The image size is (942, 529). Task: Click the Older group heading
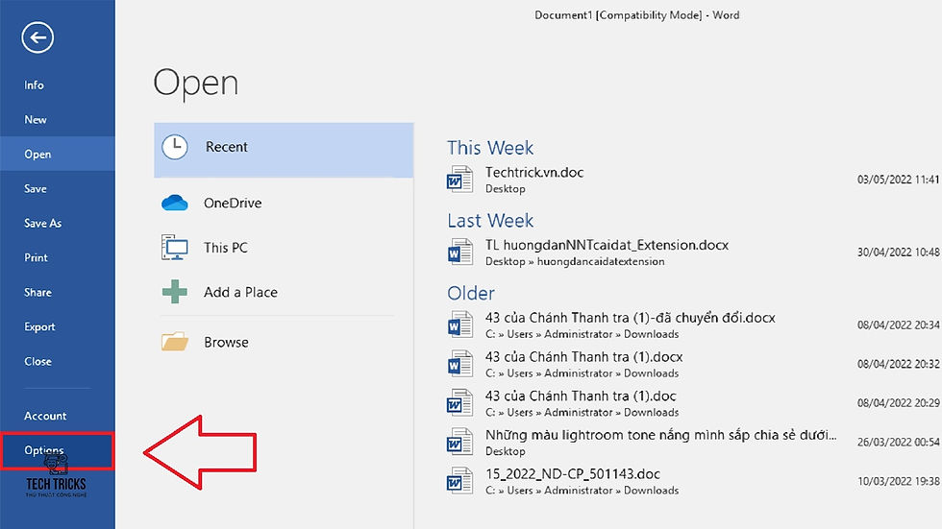click(471, 293)
